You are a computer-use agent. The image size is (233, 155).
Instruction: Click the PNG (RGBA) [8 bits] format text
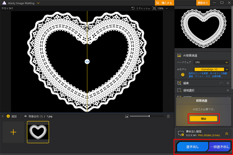point(209,135)
